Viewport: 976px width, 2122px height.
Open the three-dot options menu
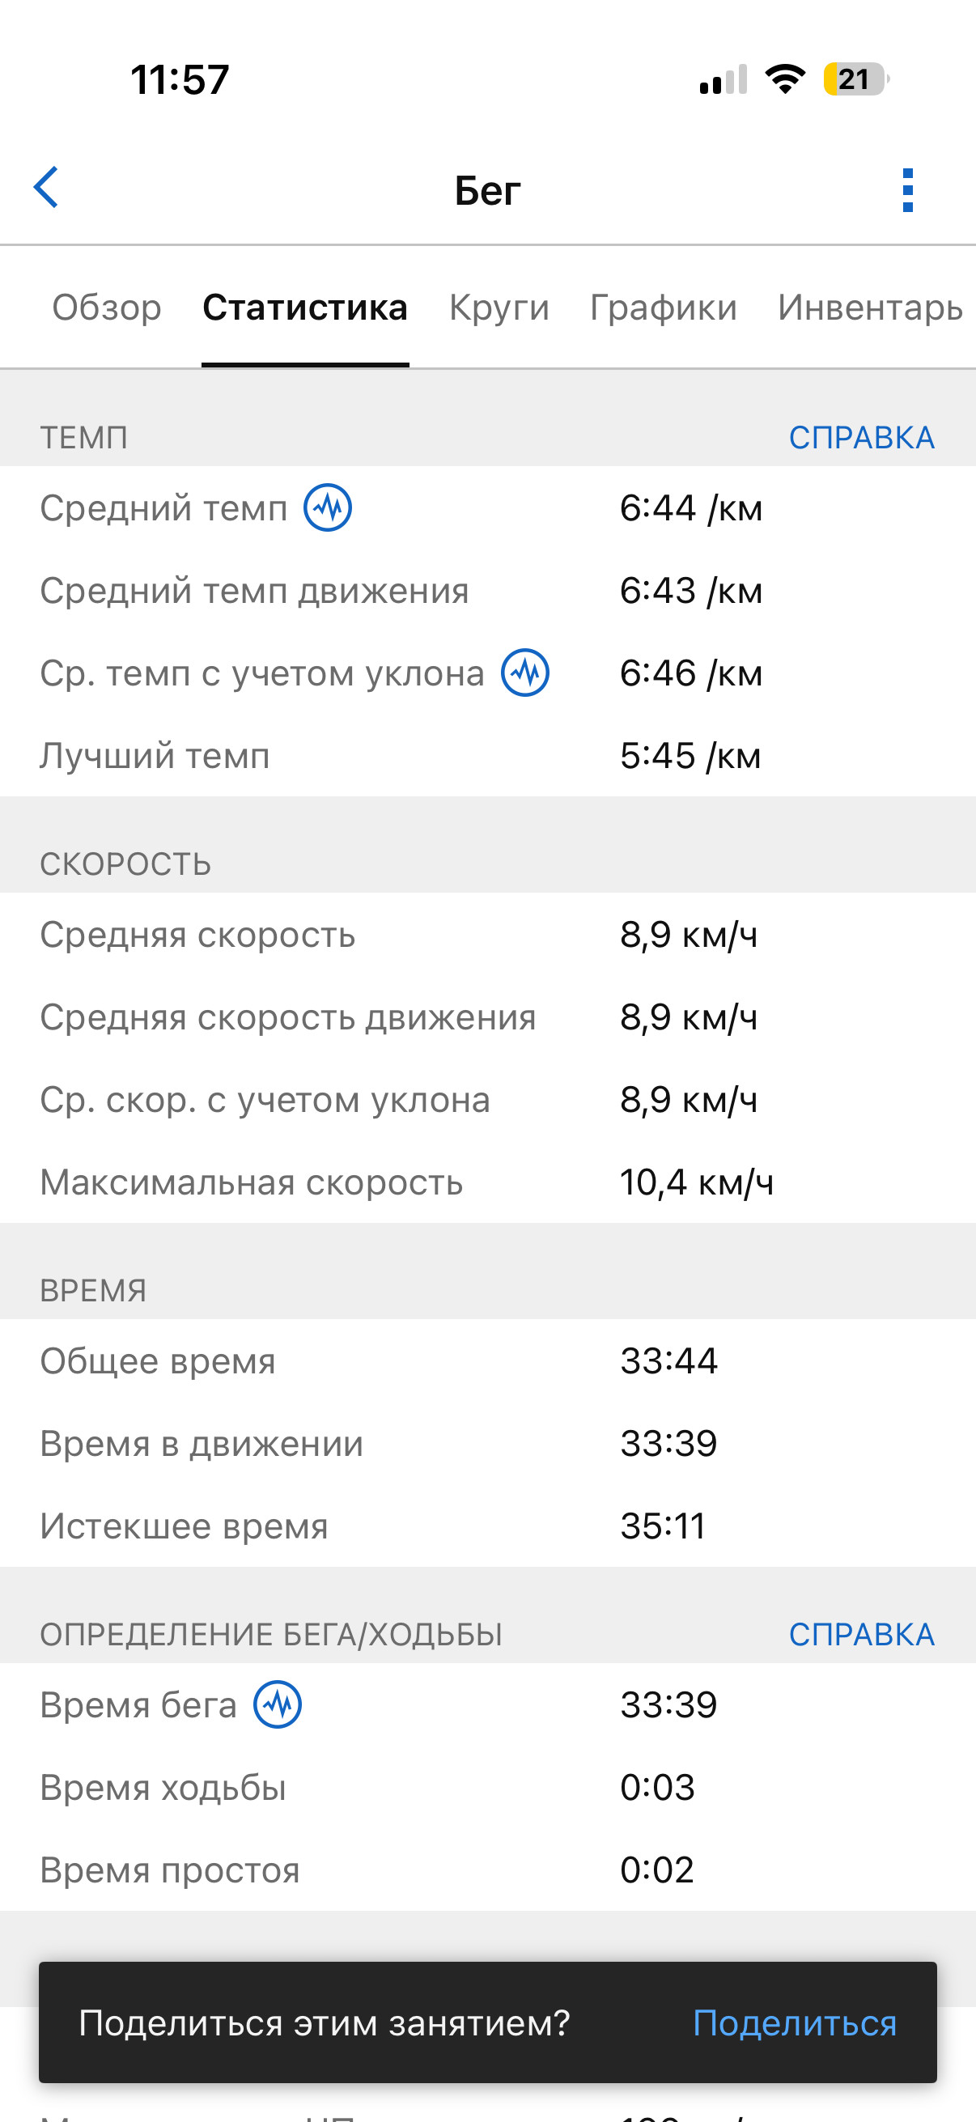coord(908,190)
